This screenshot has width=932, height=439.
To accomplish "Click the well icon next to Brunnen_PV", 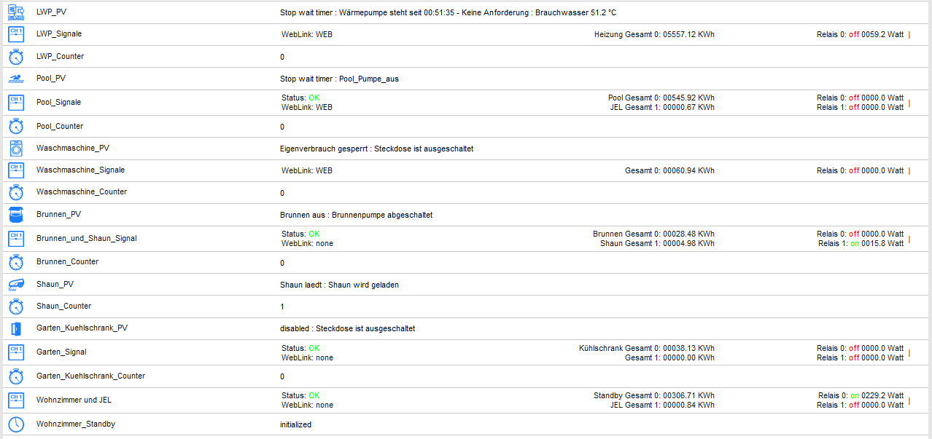I will pyautogui.click(x=16, y=215).
